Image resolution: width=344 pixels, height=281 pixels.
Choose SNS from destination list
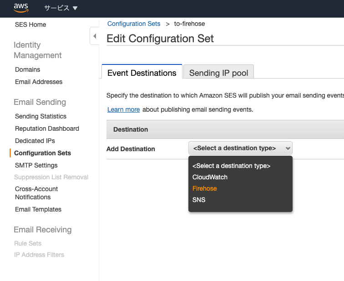199,200
